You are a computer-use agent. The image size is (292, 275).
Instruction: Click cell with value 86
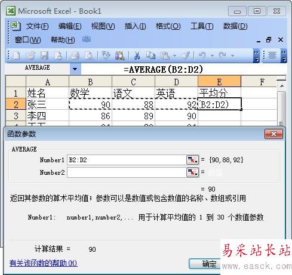(90, 116)
